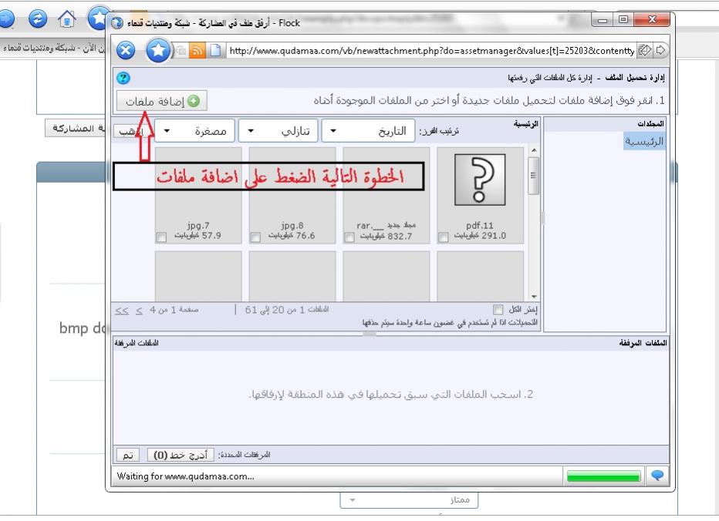Click the home icon in background browser
Screen dimensions: 719x521
pos(68,17)
